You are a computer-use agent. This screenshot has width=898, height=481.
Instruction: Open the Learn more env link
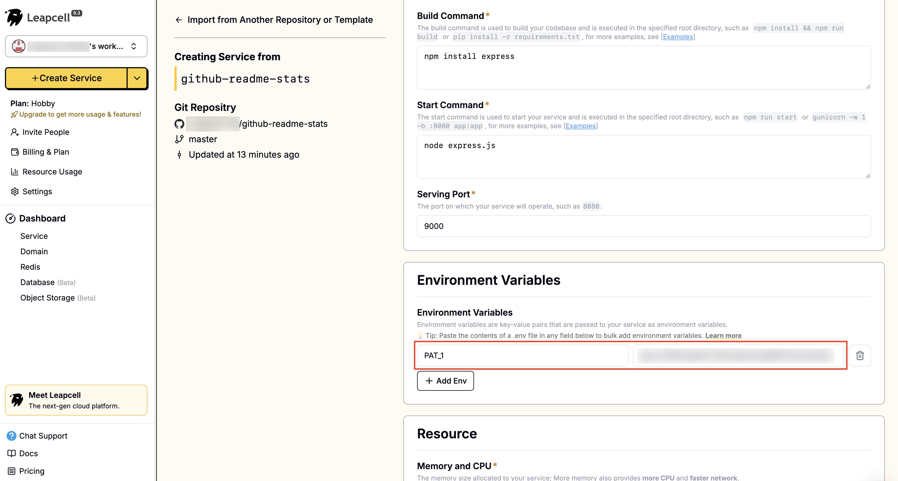point(723,336)
